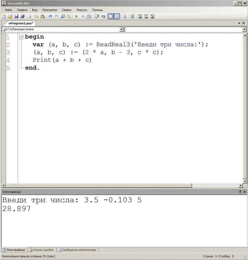Click the Step Into debug icon
This screenshot has width=248, height=260.
point(103,16)
